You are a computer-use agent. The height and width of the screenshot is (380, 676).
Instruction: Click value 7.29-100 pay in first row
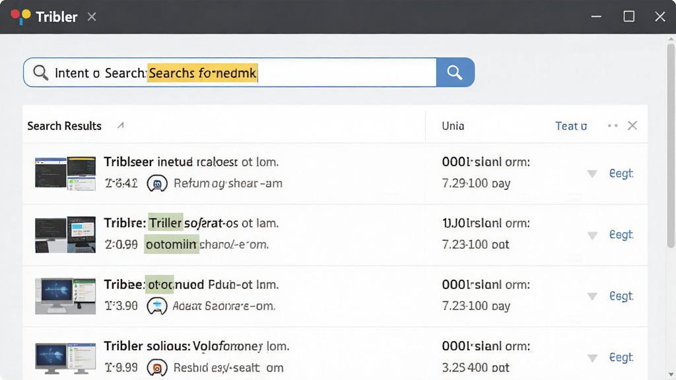476,183
